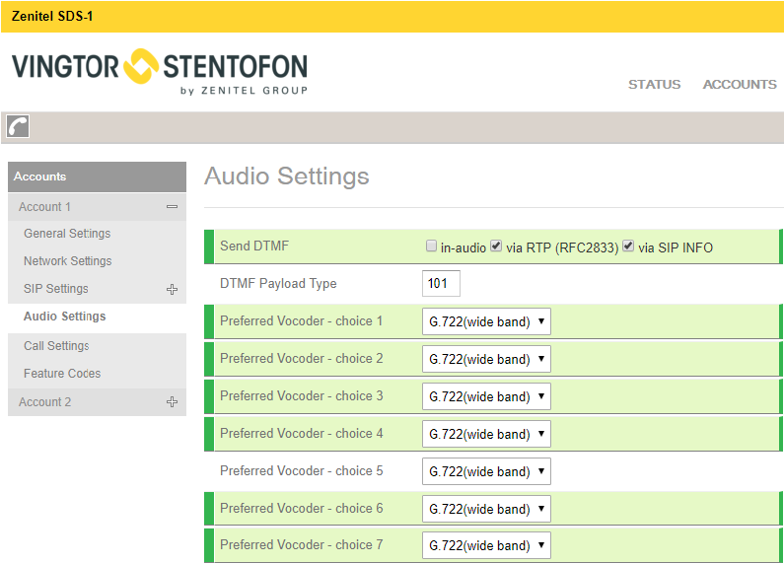This screenshot has width=784, height=564.
Task: Open the ACCOUNTS menu
Action: pos(740,85)
